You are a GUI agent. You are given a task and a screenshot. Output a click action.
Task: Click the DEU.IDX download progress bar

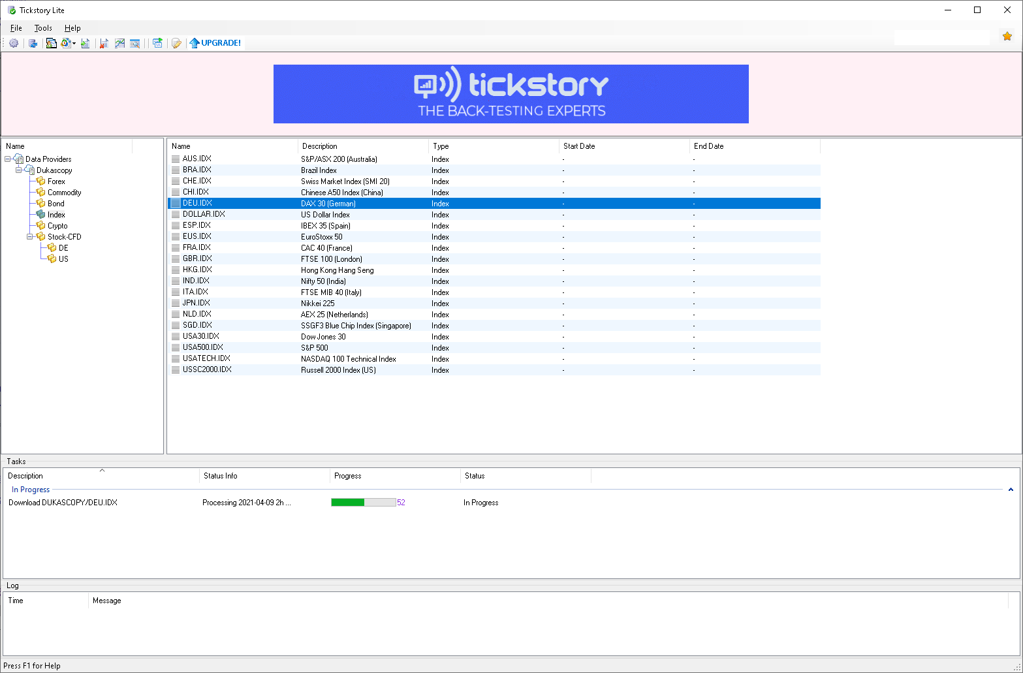tap(364, 503)
